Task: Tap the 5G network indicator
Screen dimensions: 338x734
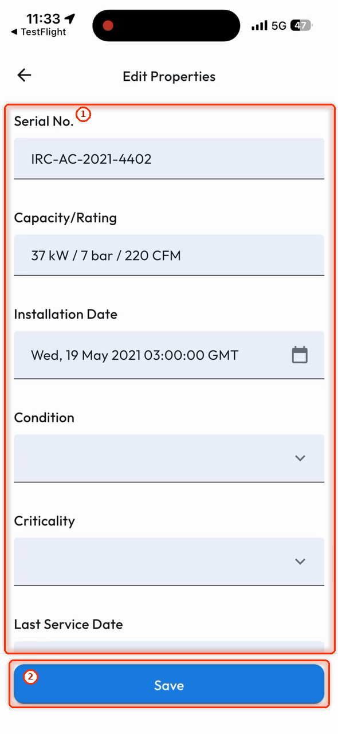Action: [x=279, y=26]
